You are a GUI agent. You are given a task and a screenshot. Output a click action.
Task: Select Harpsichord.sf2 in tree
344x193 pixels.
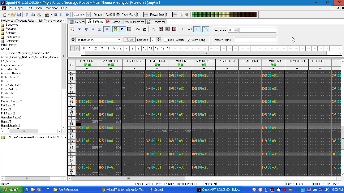(10, 125)
